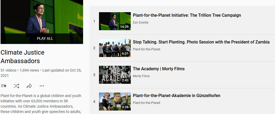Open the Günzelhofen Akademie video thumbnail
This screenshot has height=114, width=275.
pos(115,102)
